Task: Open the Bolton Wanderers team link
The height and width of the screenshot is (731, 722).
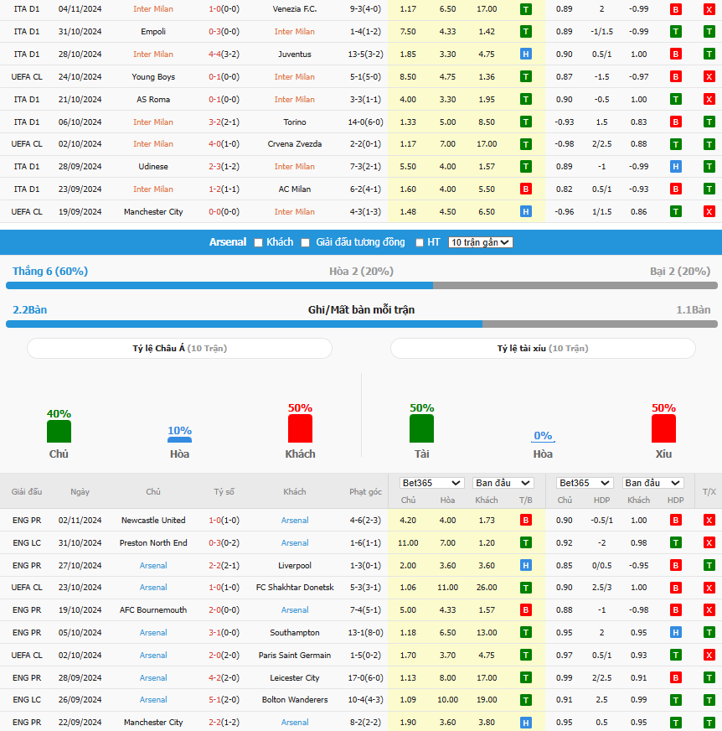Action: point(294,700)
